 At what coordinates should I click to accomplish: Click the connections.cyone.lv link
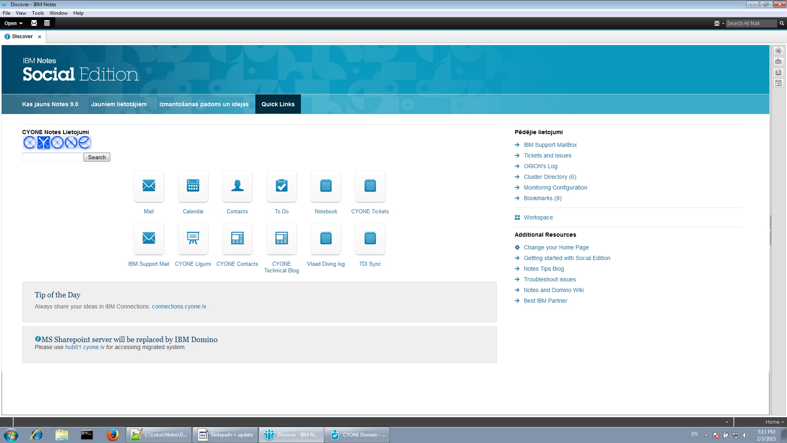pos(178,306)
